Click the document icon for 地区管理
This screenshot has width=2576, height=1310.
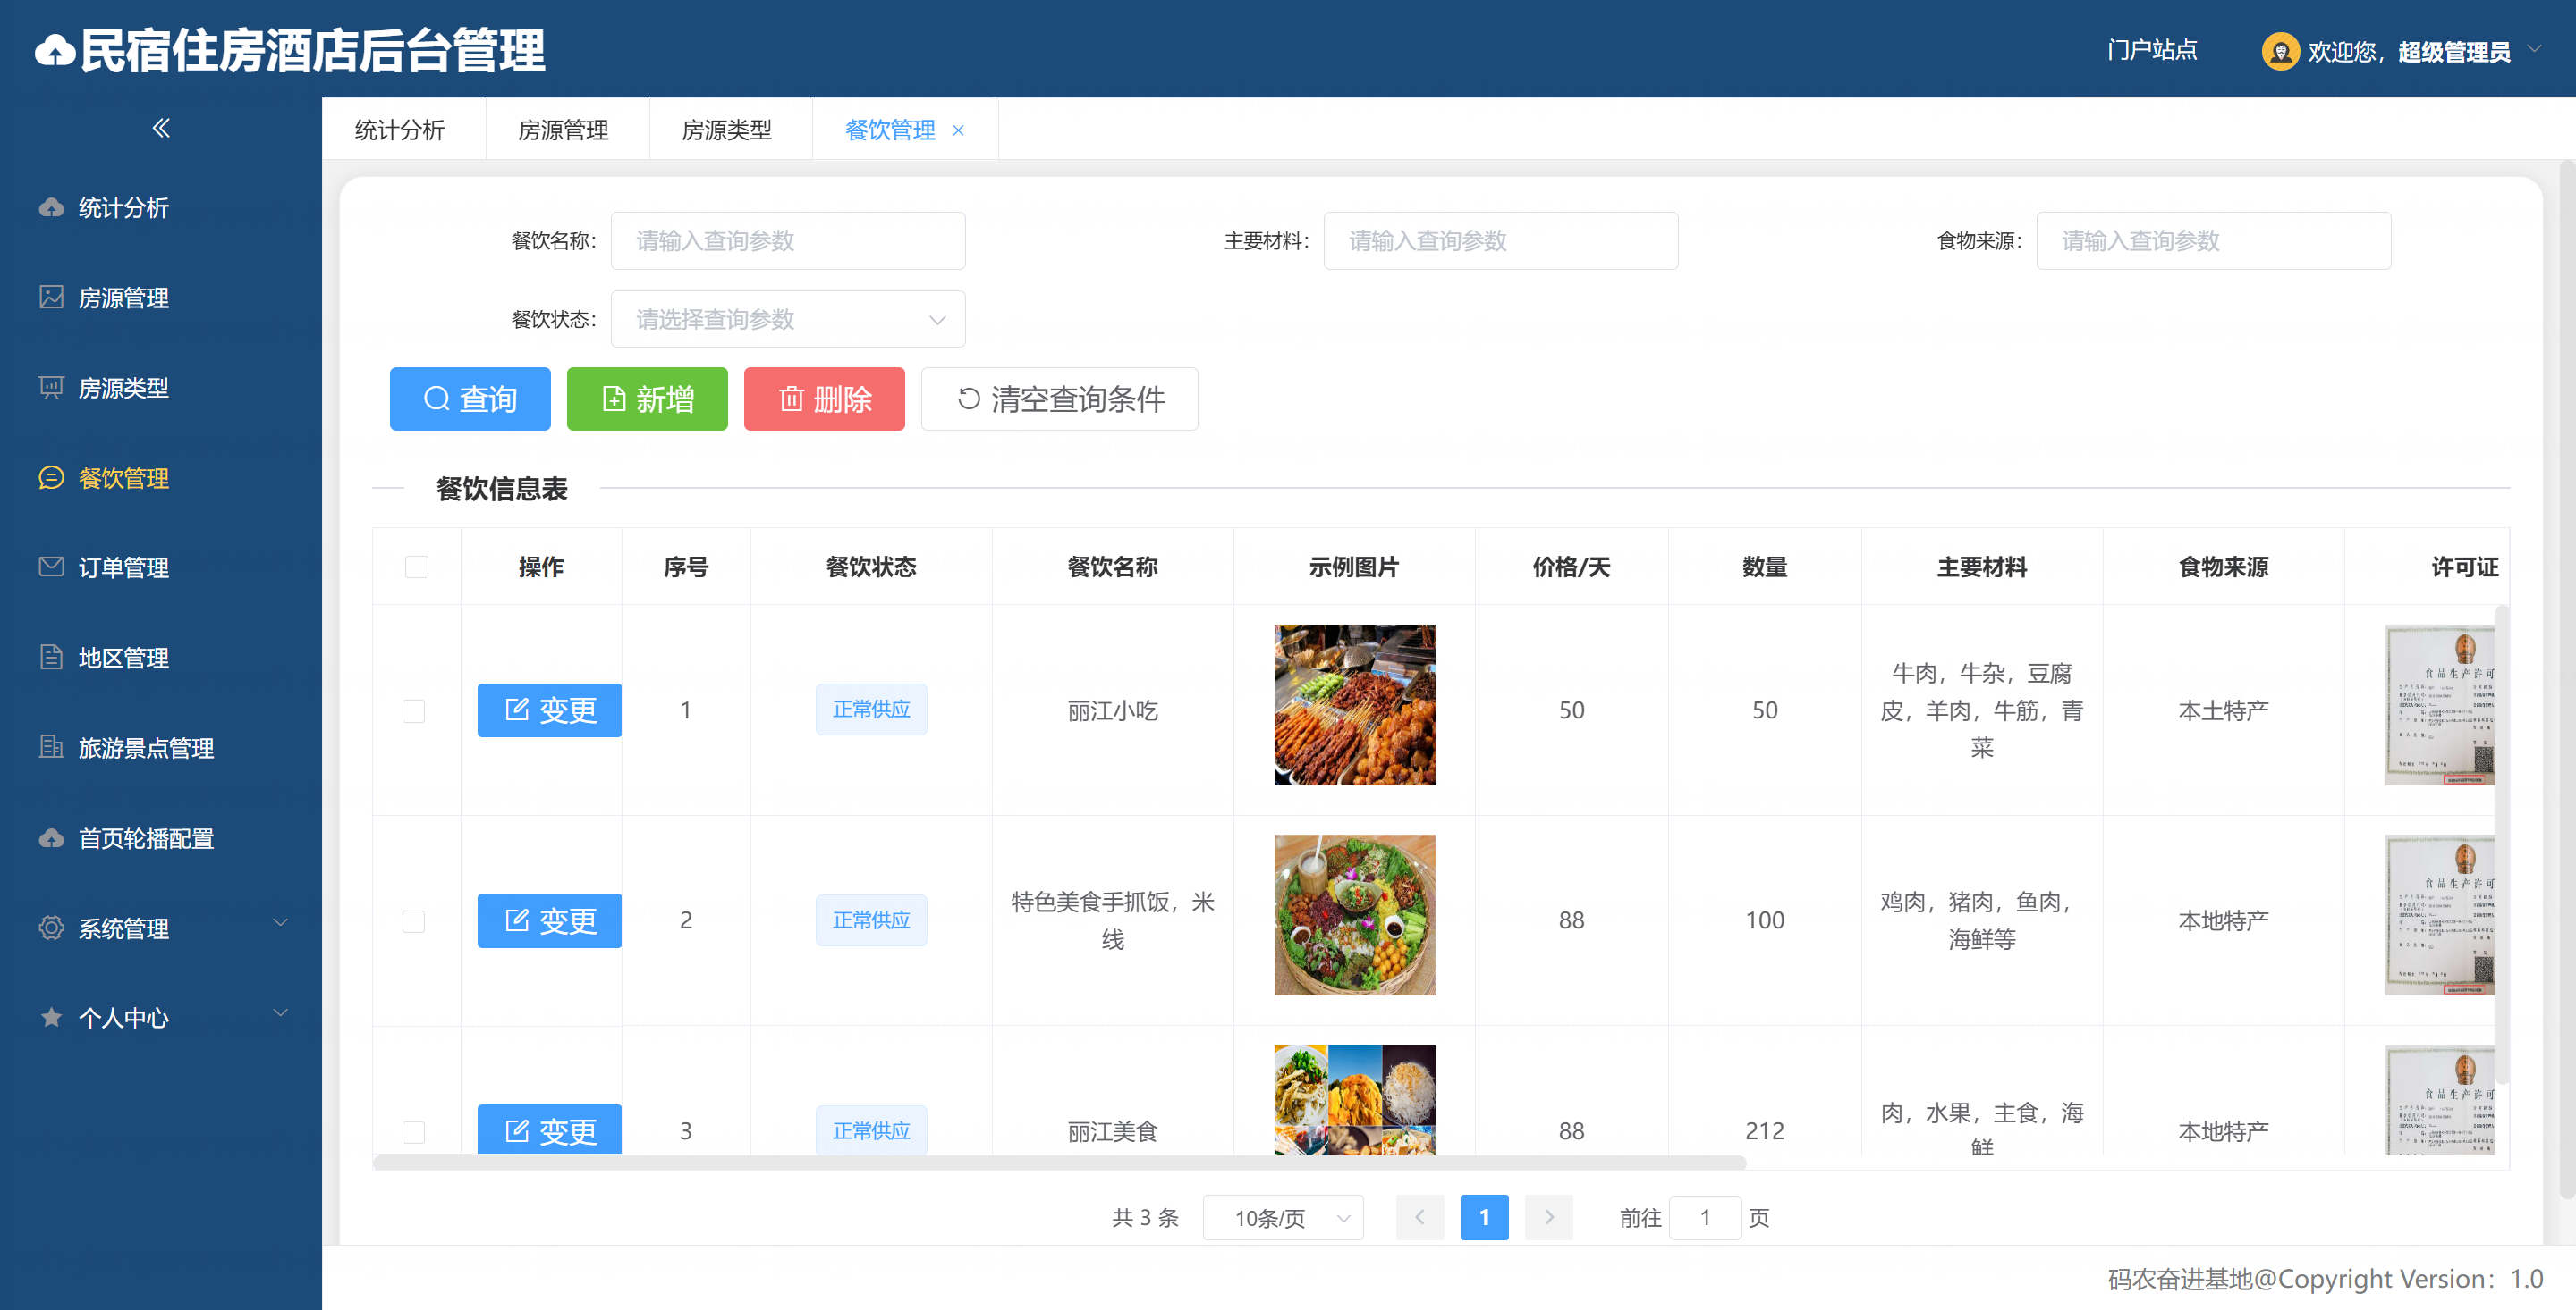[51, 657]
